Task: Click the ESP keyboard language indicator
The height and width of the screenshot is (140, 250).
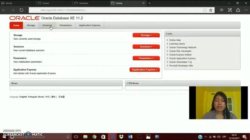Action: (224, 137)
